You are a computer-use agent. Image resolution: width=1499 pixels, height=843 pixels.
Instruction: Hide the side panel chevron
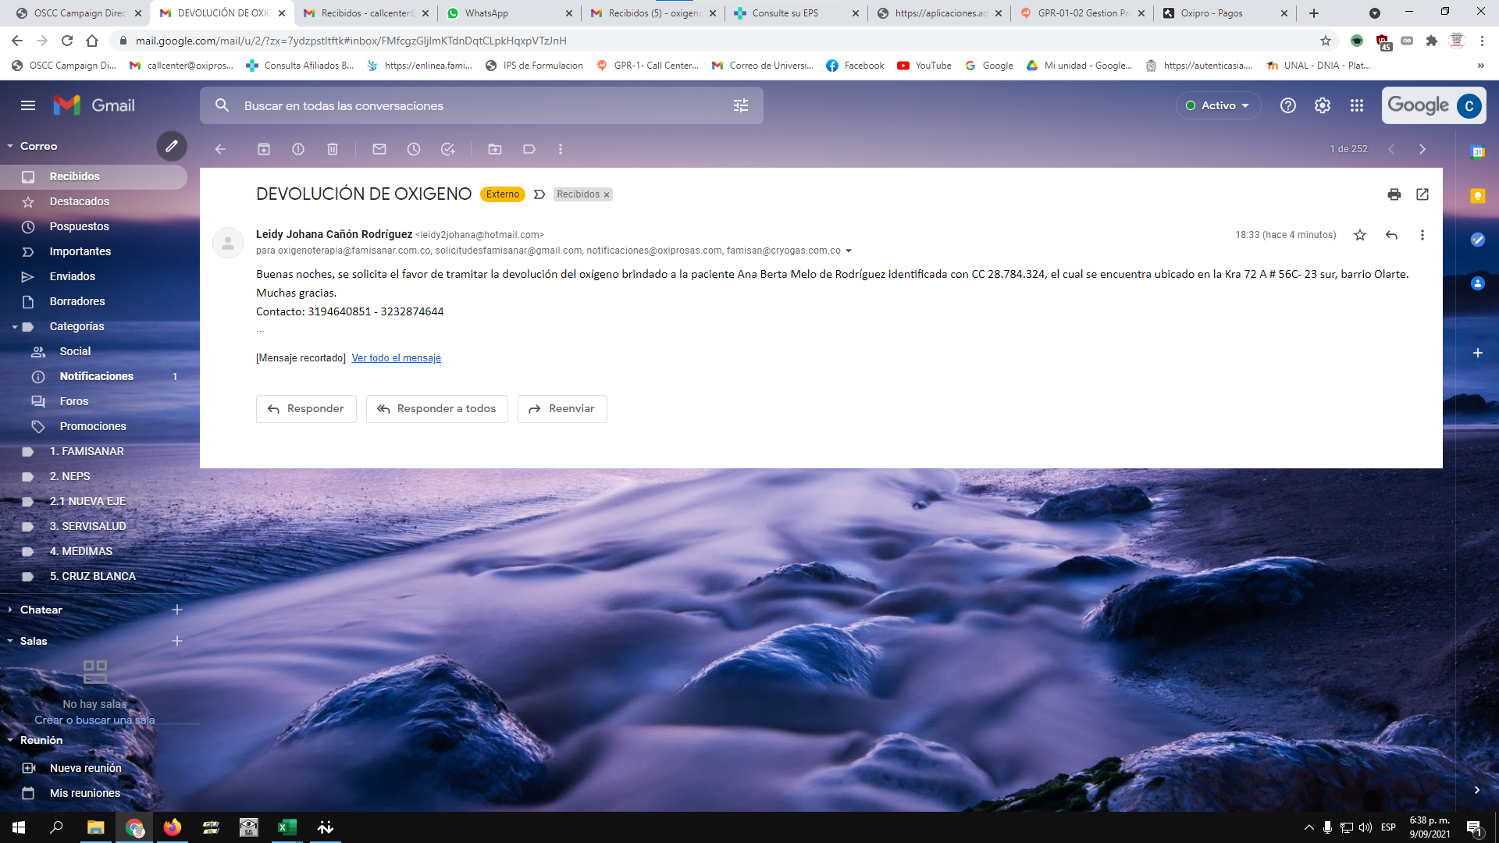point(1477,790)
